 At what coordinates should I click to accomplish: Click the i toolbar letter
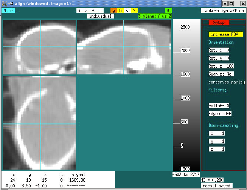80,11
